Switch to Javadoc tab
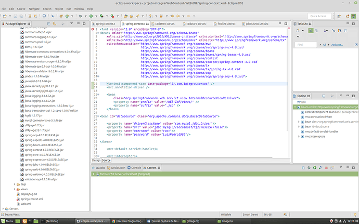Viewport: 359px width, 224px height. pos(98,168)
